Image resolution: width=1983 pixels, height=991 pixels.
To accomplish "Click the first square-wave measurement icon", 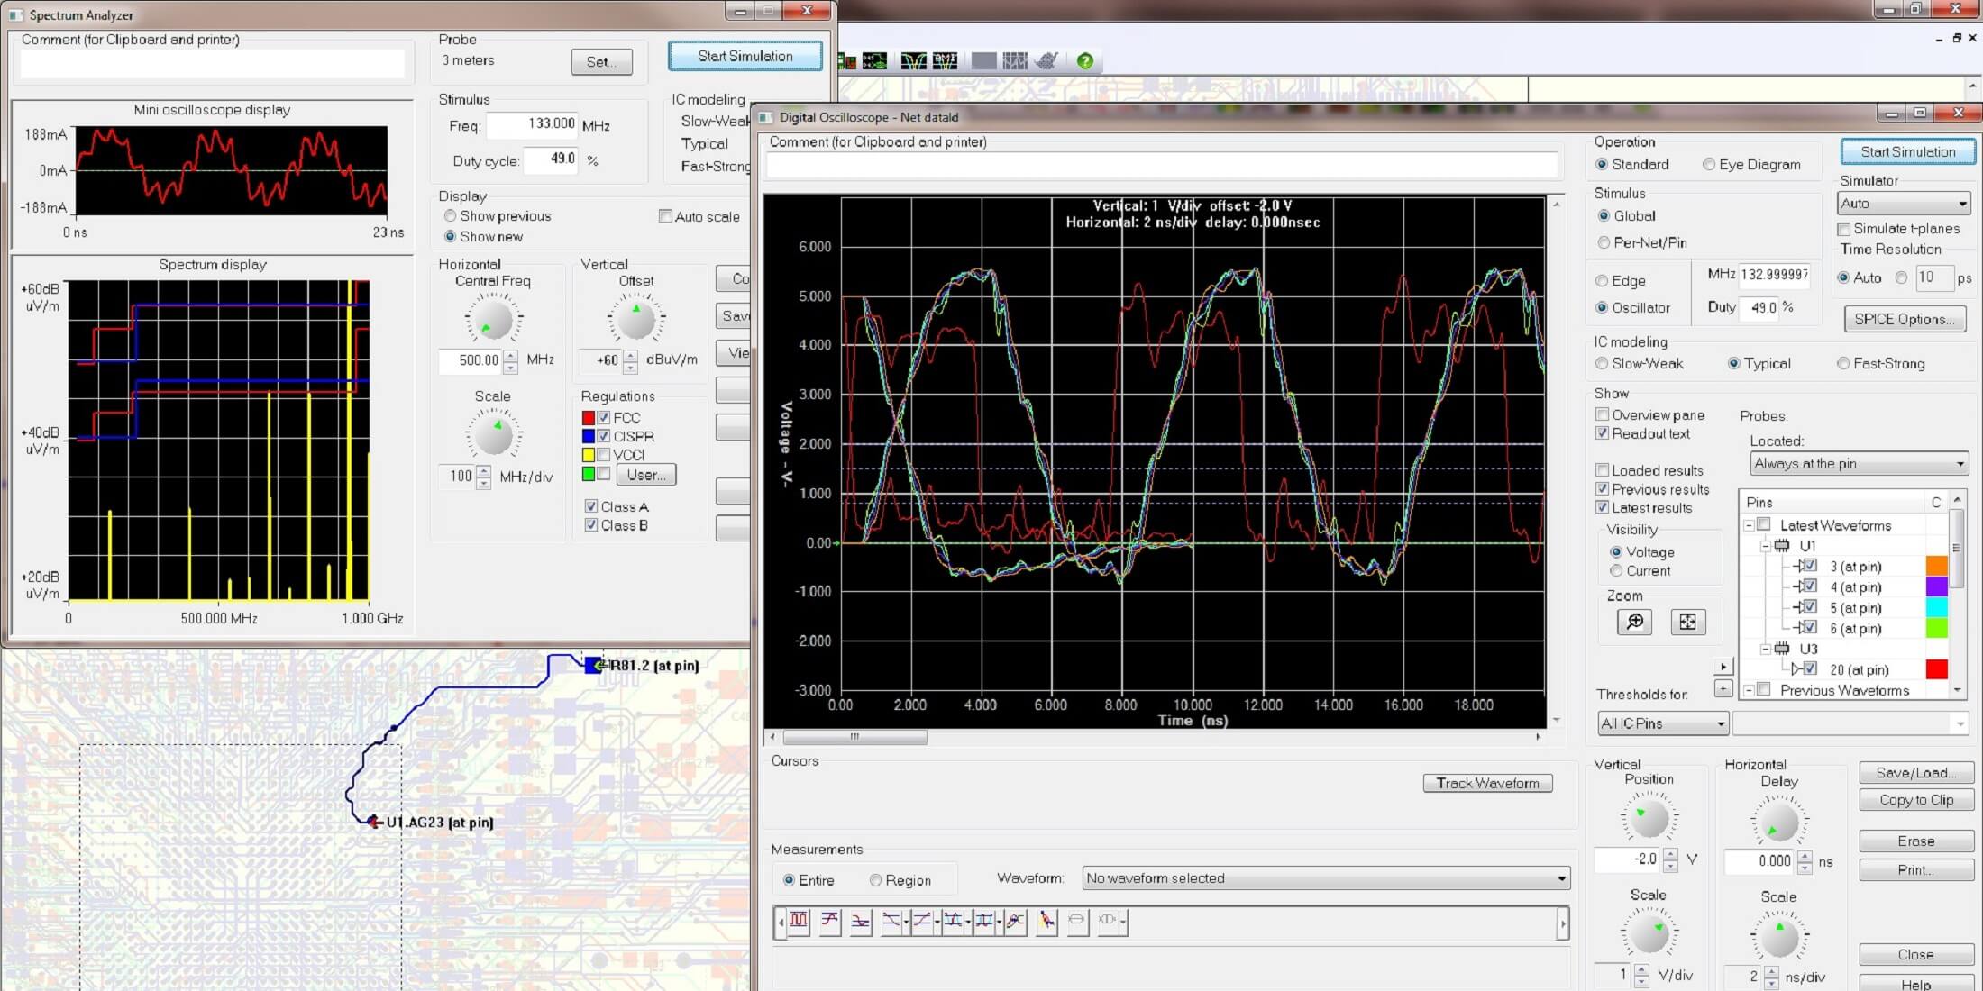I will click(x=799, y=921).
